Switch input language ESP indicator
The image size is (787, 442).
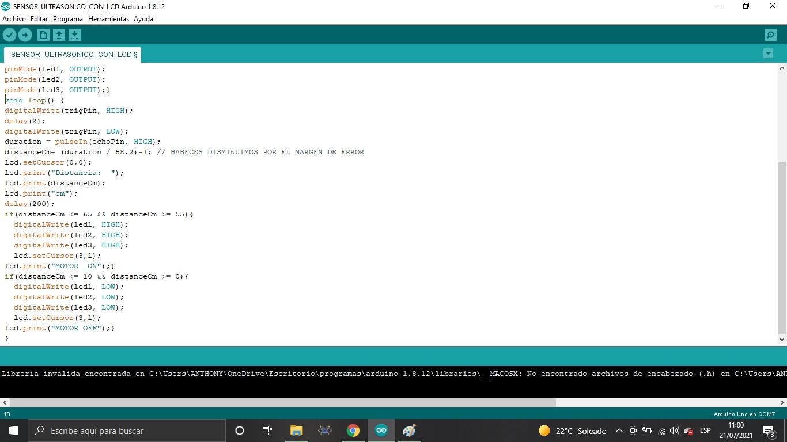pos(705,430)
